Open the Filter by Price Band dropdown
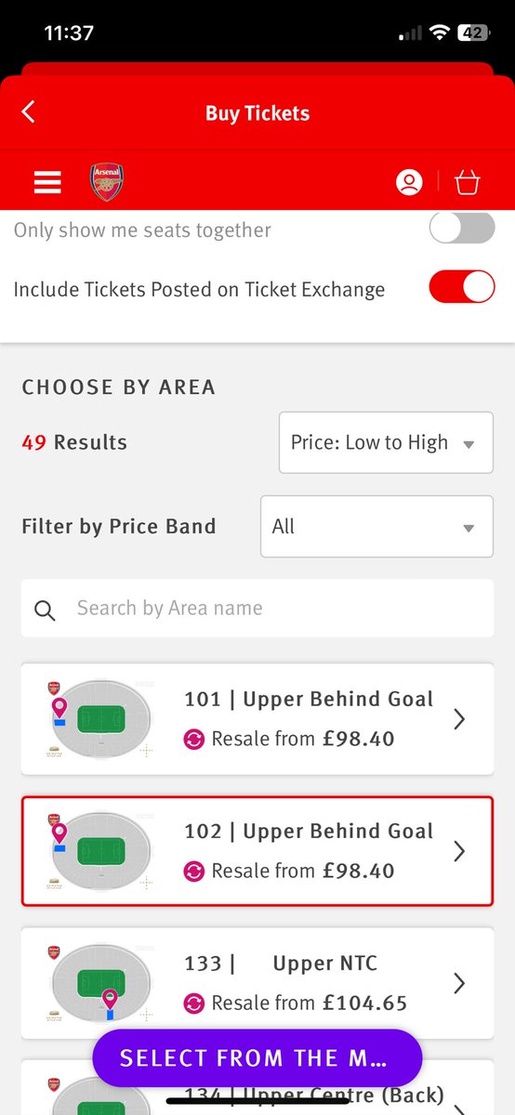Image resolution: width=515 pixels, height=1115 pixels. click(x=376, y=527)
